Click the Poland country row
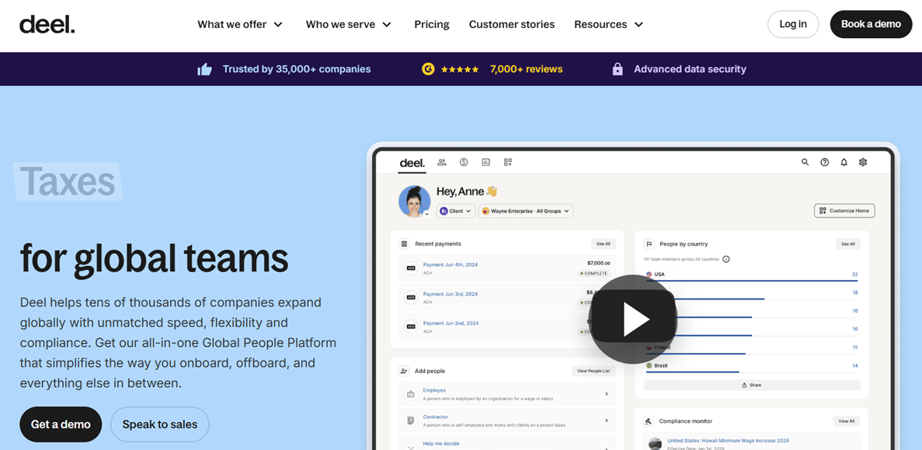This screenshot has height=450, width=922. tap(751, 349)
